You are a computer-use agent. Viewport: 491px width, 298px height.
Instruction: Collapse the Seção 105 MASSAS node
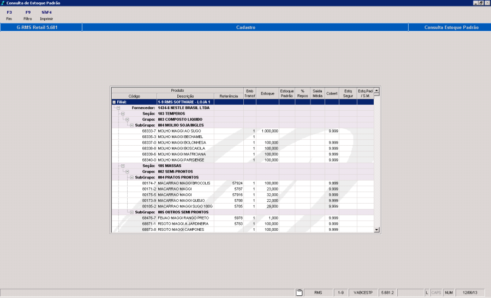click(123, 166)
